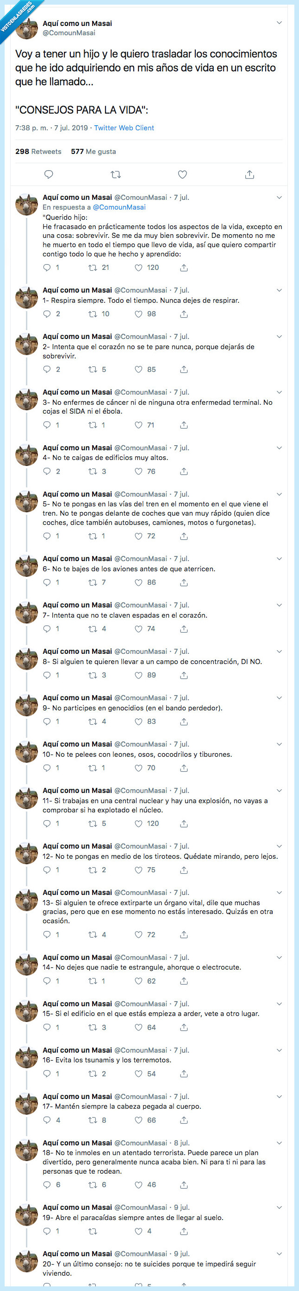Screen dimensions: 299x1291
Task: Select the like heart on the main tweet
Action: tap(182, 174)
